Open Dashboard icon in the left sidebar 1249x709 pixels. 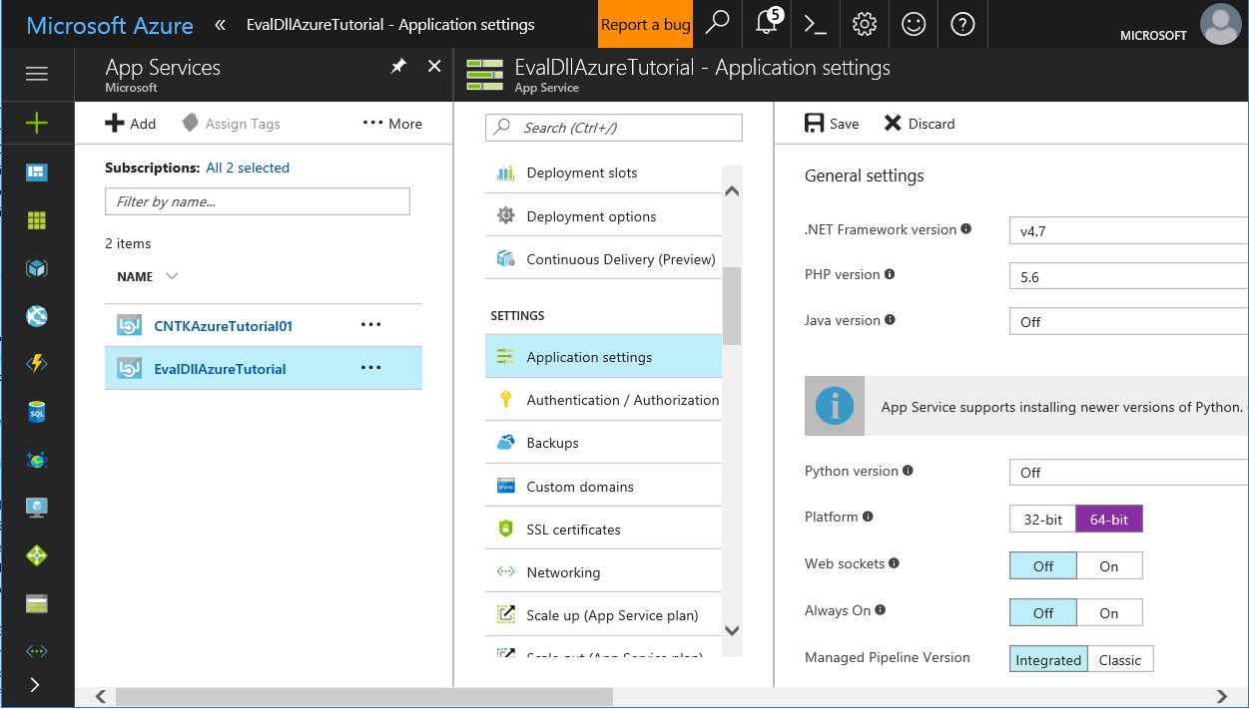click(37, 172)
